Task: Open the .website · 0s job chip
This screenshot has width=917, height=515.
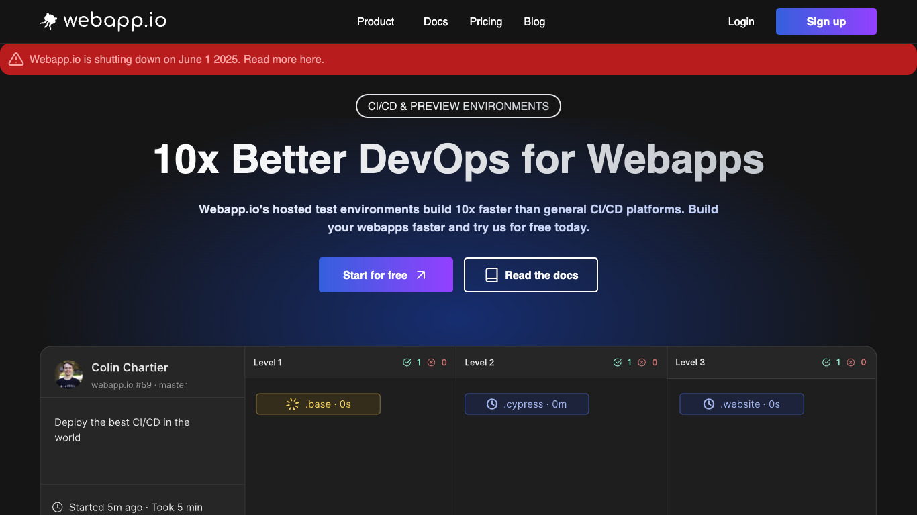Action: (742, 404)
